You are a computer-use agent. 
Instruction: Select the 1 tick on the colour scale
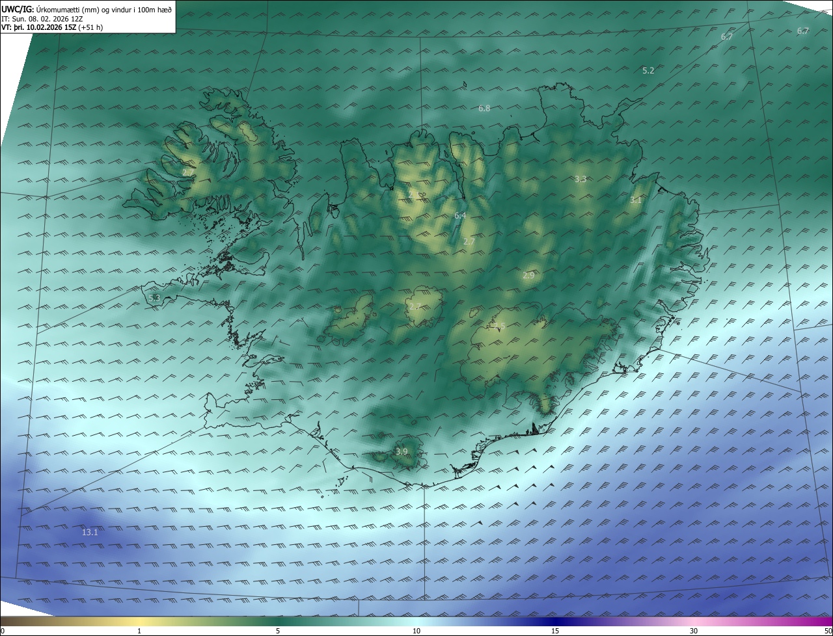[139, 631]
